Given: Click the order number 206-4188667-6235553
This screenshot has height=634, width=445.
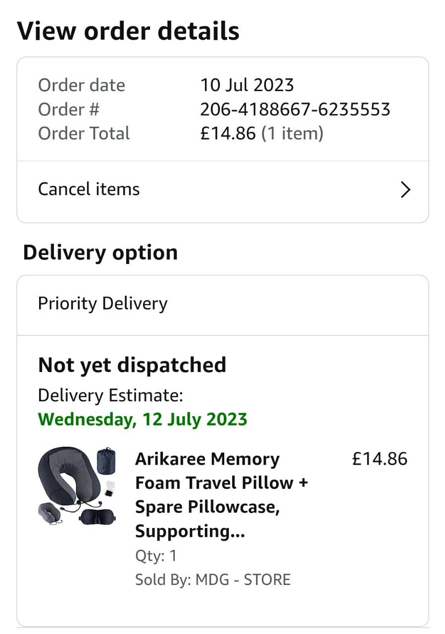Looking at the screenshot, I should click(x=295, y=109).
